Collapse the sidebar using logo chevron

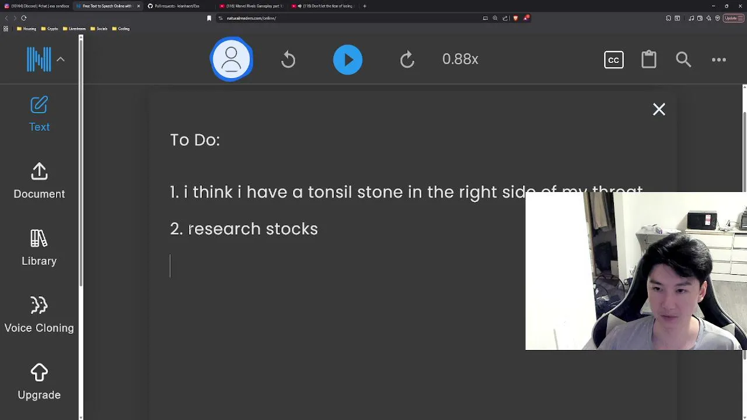61,60
